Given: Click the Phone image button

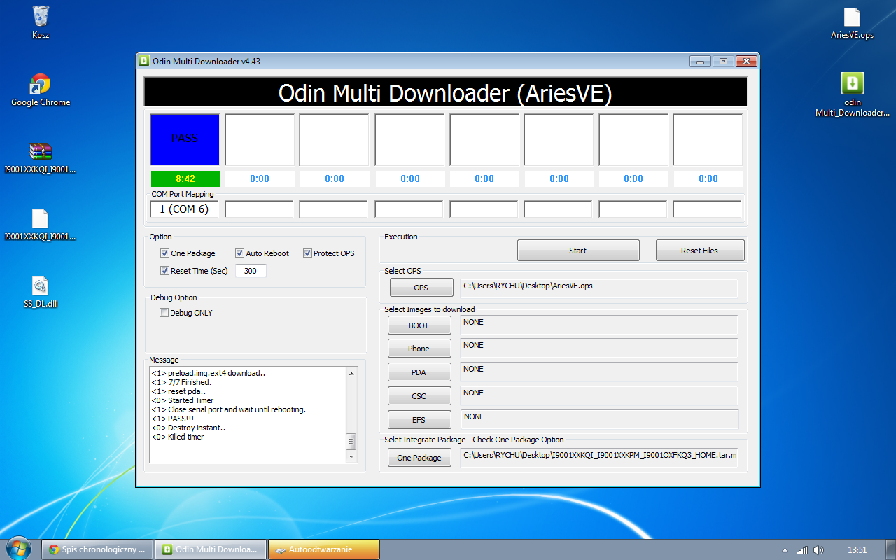Looking at the screenshot, I should (419, 349).
